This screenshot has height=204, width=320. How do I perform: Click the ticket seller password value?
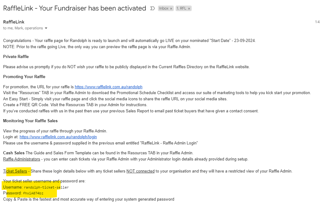point(33,193)
